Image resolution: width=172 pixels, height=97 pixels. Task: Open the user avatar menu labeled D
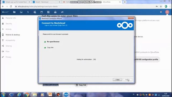[x=167, y=12]
